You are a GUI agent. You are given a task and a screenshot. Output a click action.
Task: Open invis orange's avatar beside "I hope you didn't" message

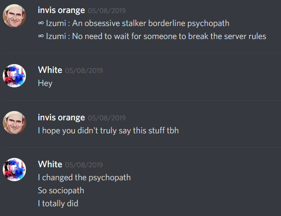14,123
